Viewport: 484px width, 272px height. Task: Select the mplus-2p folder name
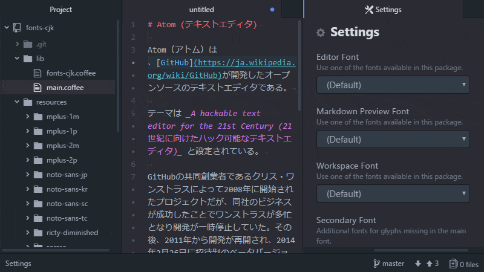click(62, 160)
